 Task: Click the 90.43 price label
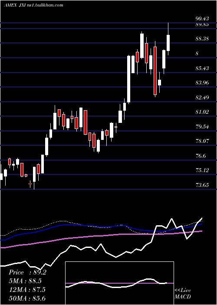tap(202, 19)
